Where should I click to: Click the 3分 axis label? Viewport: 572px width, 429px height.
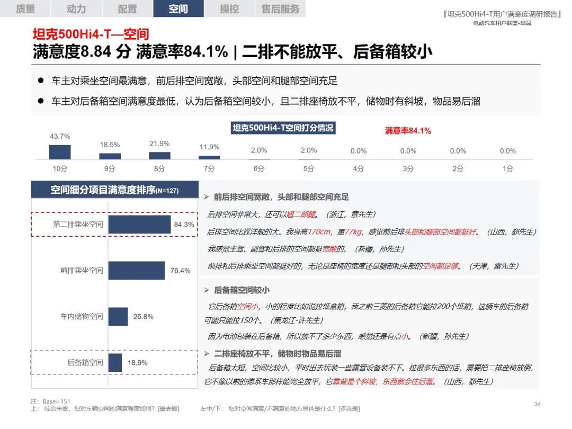408,168
